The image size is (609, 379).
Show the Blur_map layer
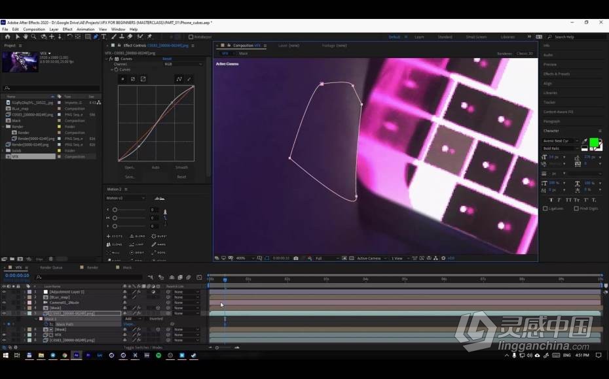coord(5,297)
